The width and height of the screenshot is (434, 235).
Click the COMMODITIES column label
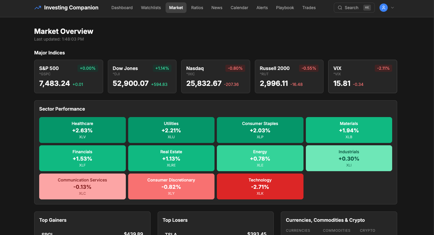click(336, 231)
